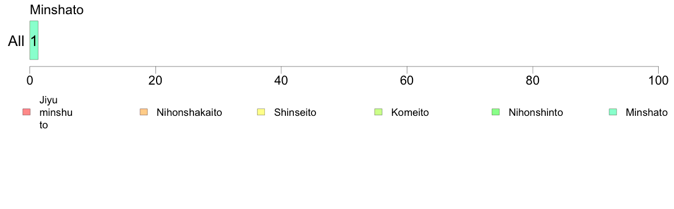Viewport: 674px width, 209px height.
Task: Click the All row label
Action: 16,41
